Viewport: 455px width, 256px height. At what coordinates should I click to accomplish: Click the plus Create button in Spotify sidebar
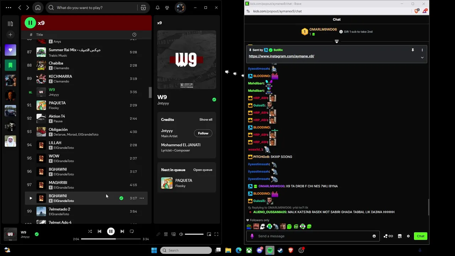tap(10, 34)
